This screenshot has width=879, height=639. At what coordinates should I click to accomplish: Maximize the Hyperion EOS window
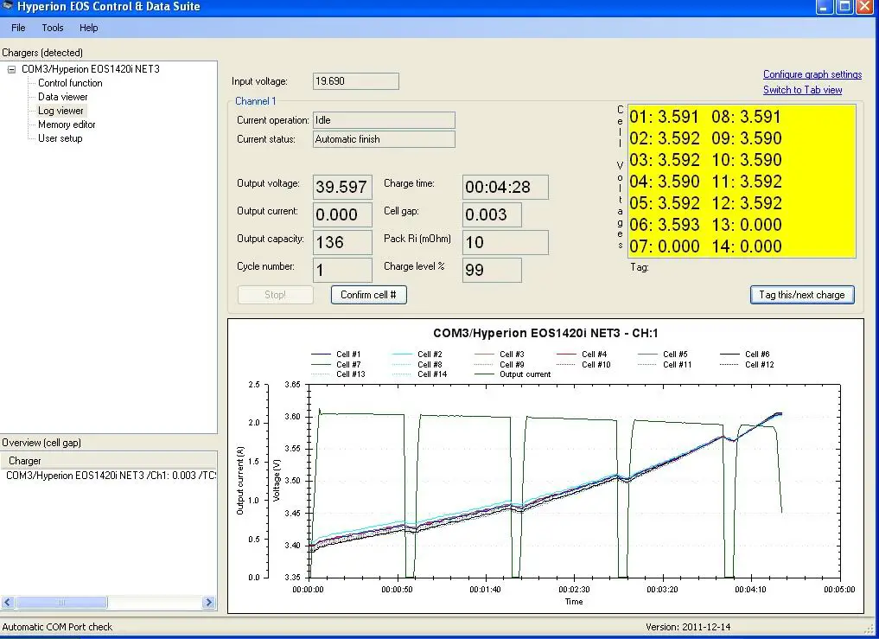pos(844,7)
